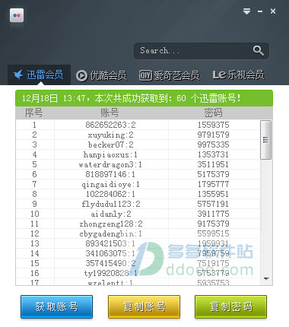The height and width of the screenshot is (327, 289).
Task: Click password 1559375
Action: coord(214,125)
